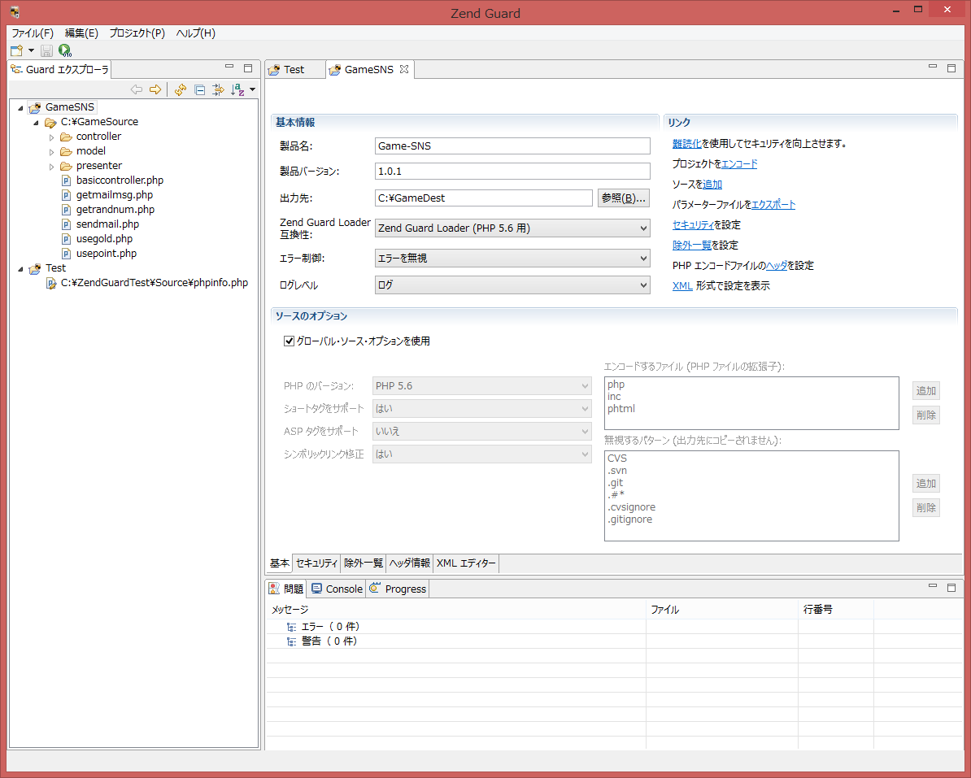Image resolution: width=971 pixels, height=778 pixels.
Task: Toggle the global source options checkbox
Action: 289,341
